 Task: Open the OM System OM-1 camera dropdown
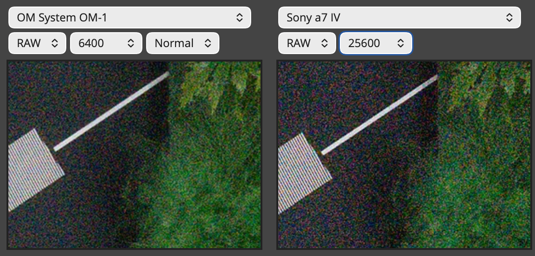click(130, 17)
